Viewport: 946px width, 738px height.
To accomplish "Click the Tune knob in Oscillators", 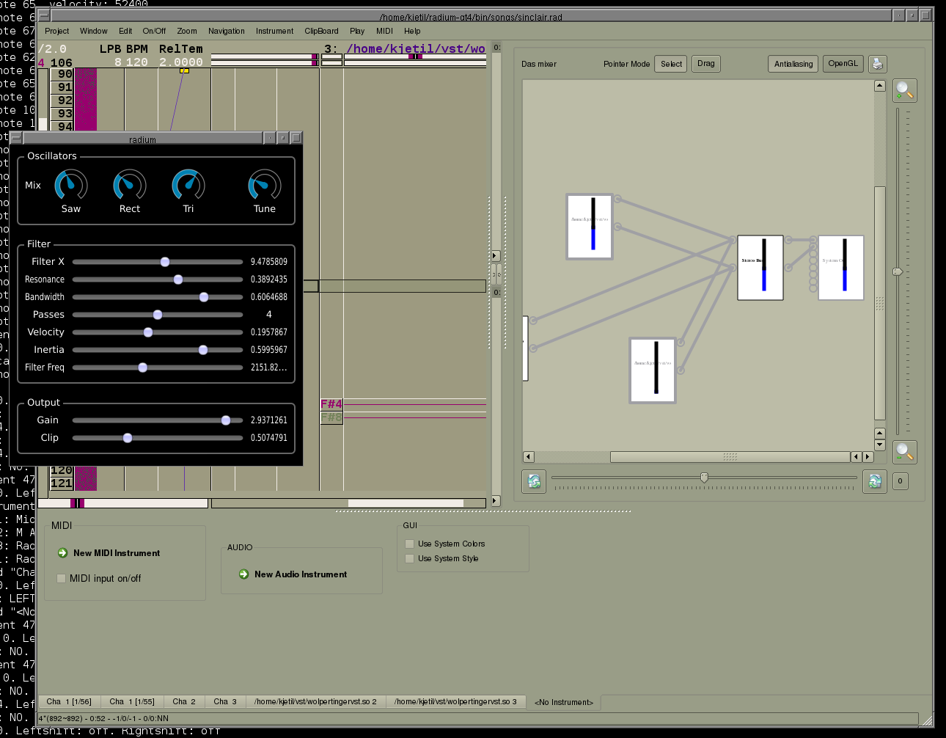I will (265, 186).
